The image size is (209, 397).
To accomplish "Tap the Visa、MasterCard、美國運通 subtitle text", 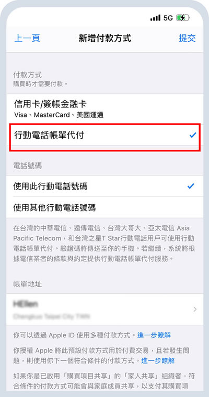I will click(59, 115).
